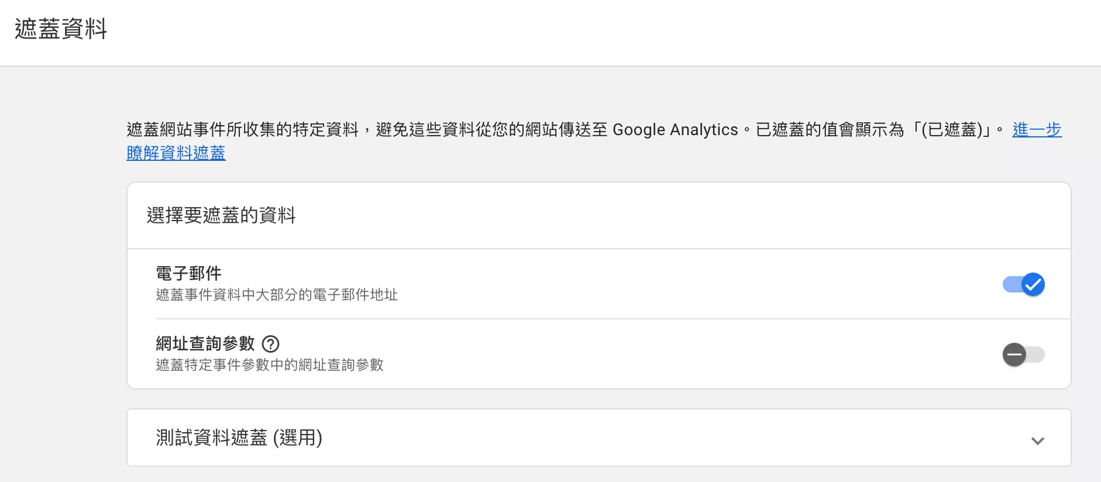Follow the 進一步 link at line end
The width and height of the screenshot is (1101, 482).
[x=1037, y=129]
